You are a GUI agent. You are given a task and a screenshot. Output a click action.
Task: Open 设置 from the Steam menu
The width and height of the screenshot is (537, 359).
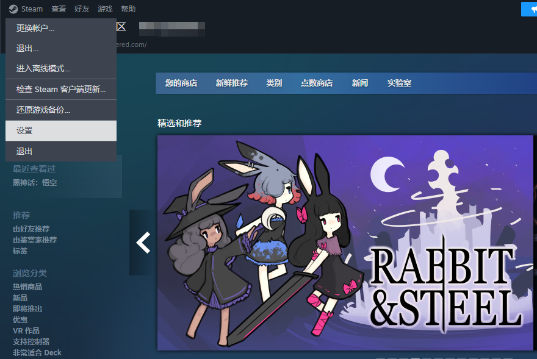click(x=61, y=130)
